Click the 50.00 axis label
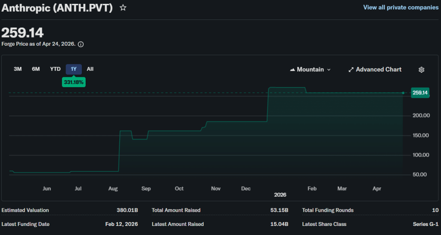Screen dimensions: 441x235 point(419,175)
